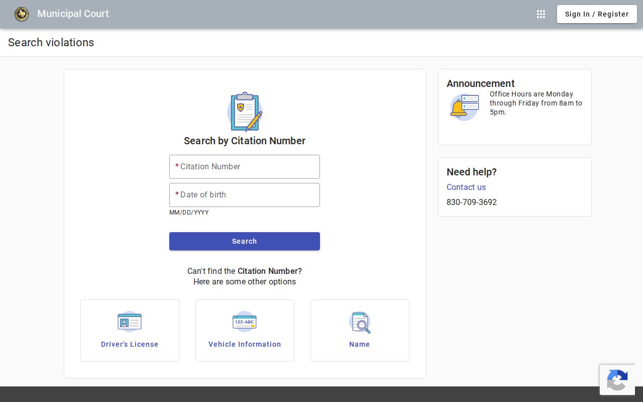Click the Municipal Court seal logo
643x402 pixels.
coord(22,14)
